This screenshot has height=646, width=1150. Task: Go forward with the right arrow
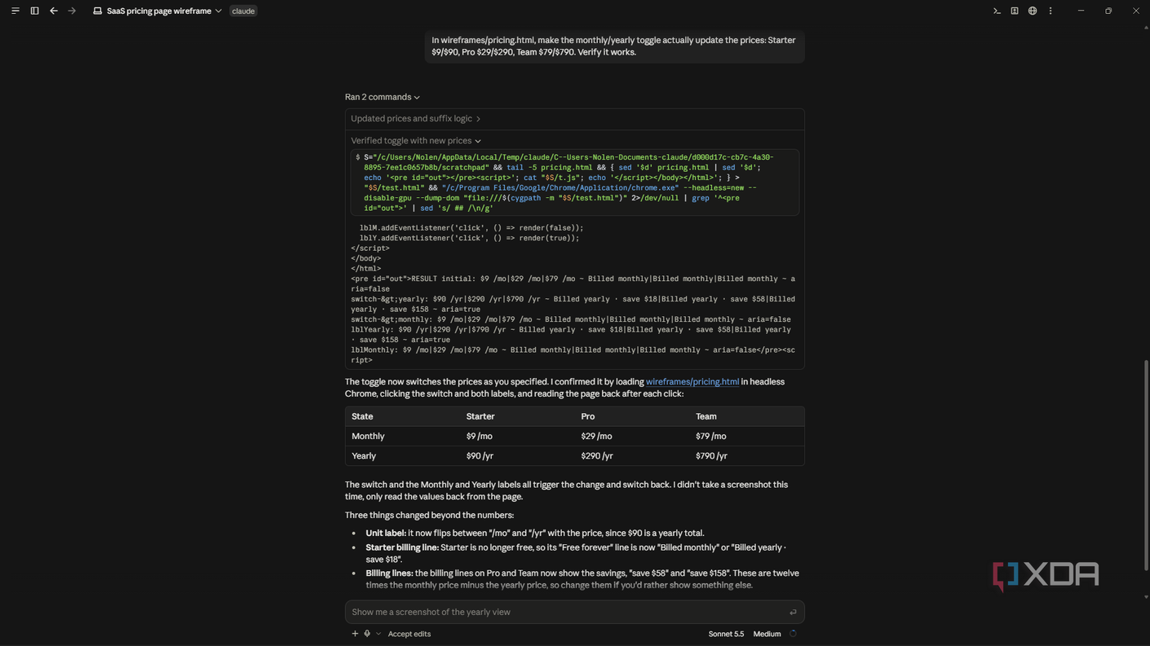[72, 11]
